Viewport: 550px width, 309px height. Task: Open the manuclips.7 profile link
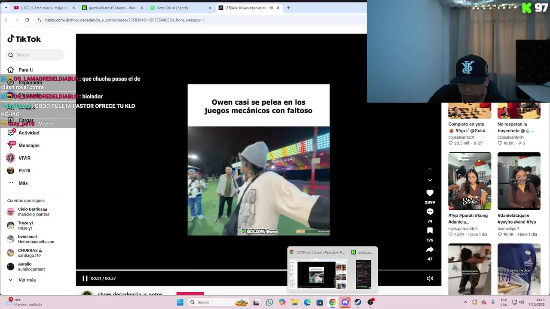tap(508, 229)
